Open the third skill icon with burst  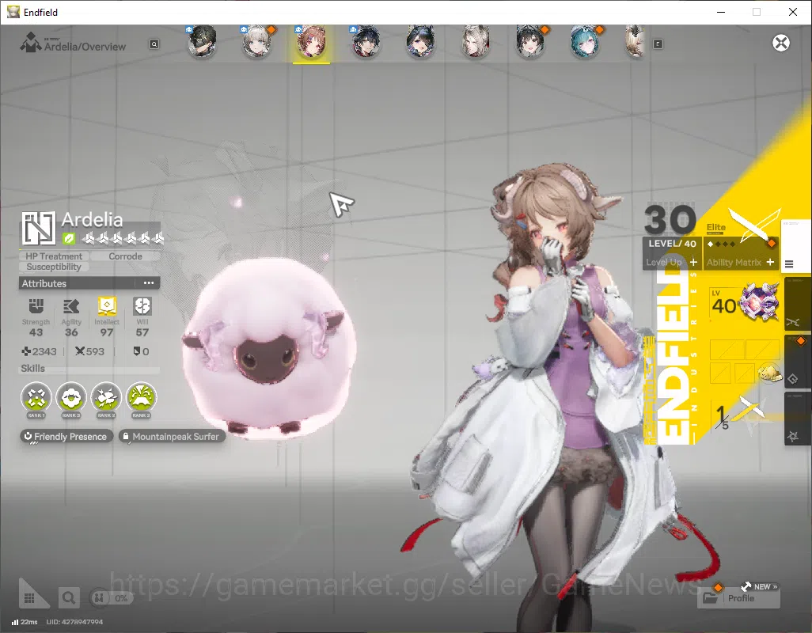click(106, 397)
